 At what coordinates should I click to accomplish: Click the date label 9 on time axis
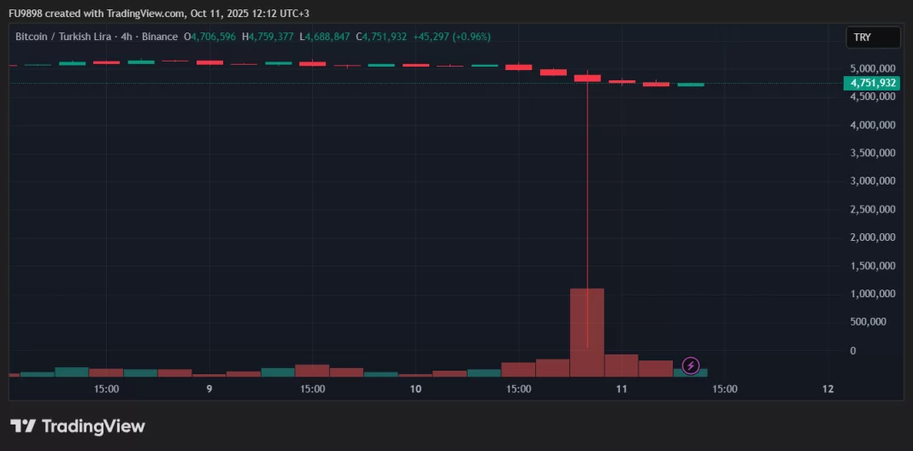coord(209,389)
